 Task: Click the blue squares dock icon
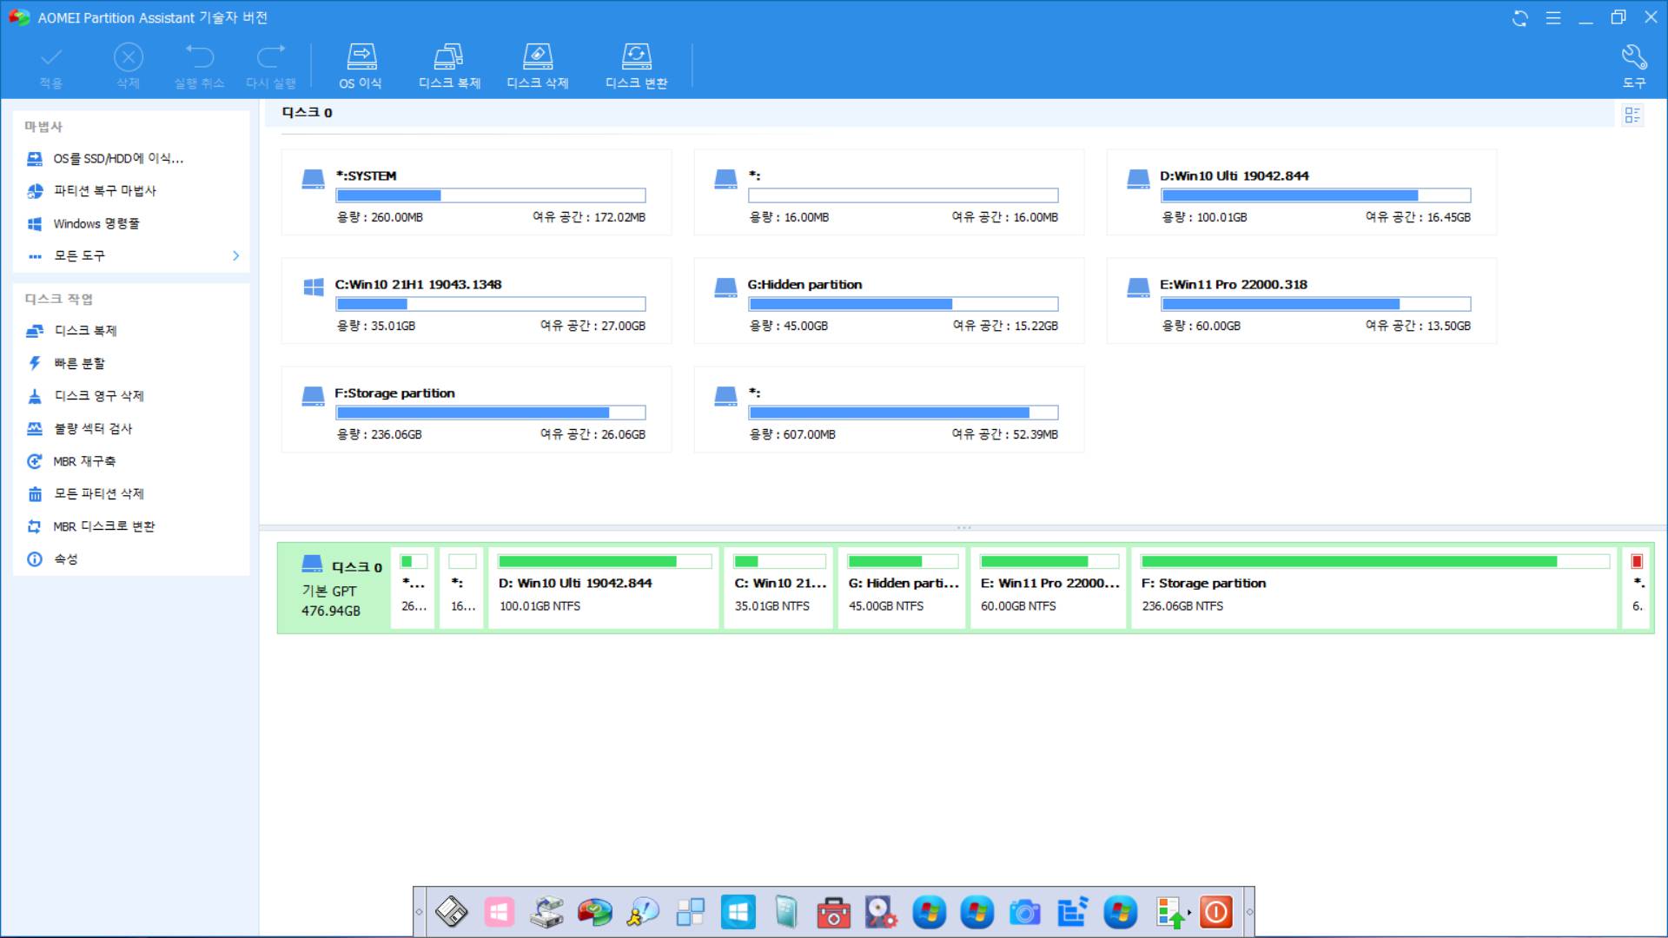pos(691,912)
